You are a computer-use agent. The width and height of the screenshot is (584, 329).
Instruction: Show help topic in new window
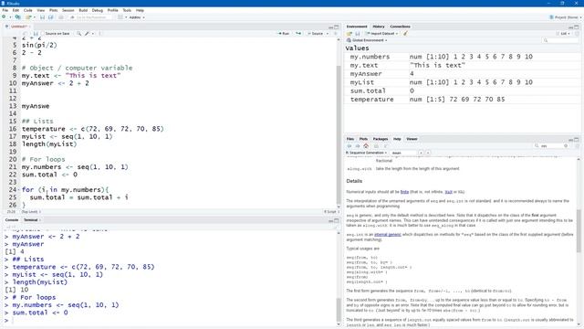(x=385, y=146)
